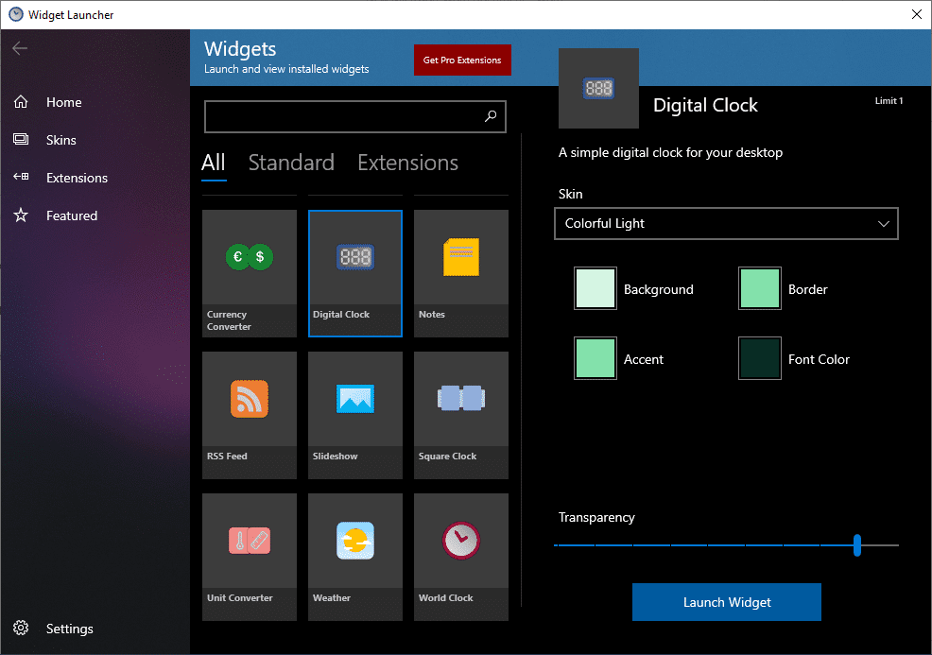Select the World Clock widget
The image size is (932, 655).
coord(460,557)
